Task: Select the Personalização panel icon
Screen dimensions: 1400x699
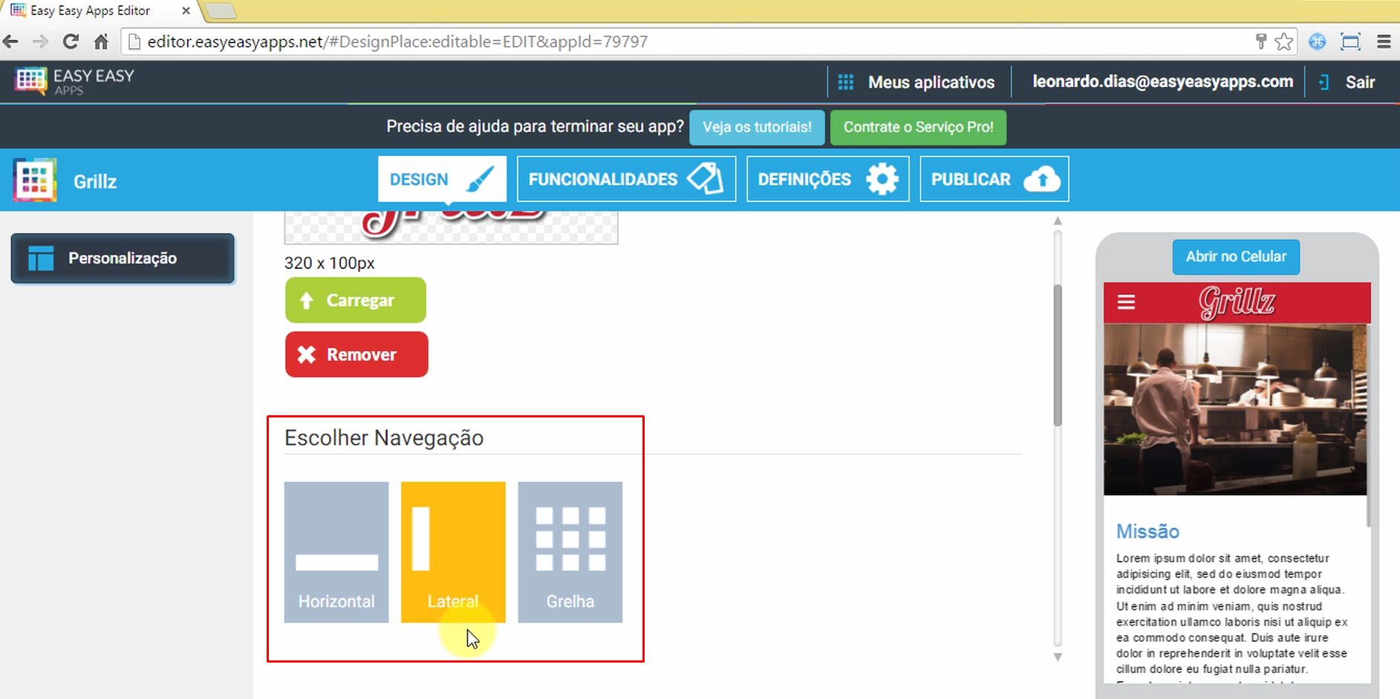Action: pos(41,258)
